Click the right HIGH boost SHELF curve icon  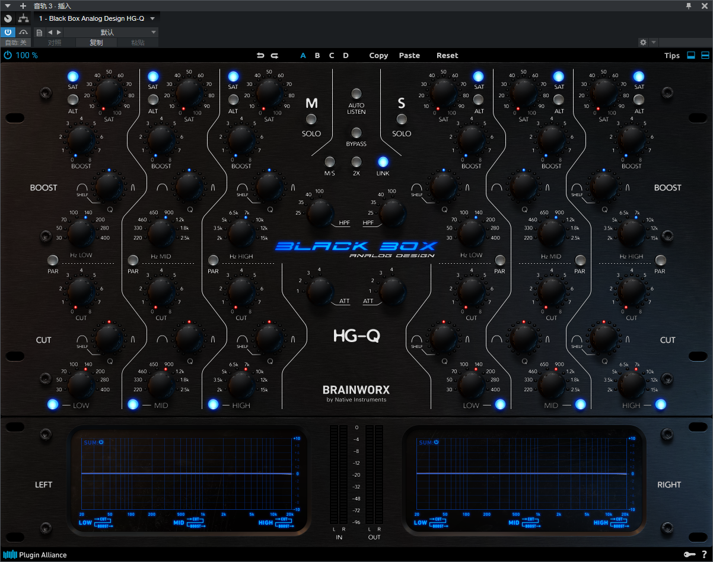(577, 188)
